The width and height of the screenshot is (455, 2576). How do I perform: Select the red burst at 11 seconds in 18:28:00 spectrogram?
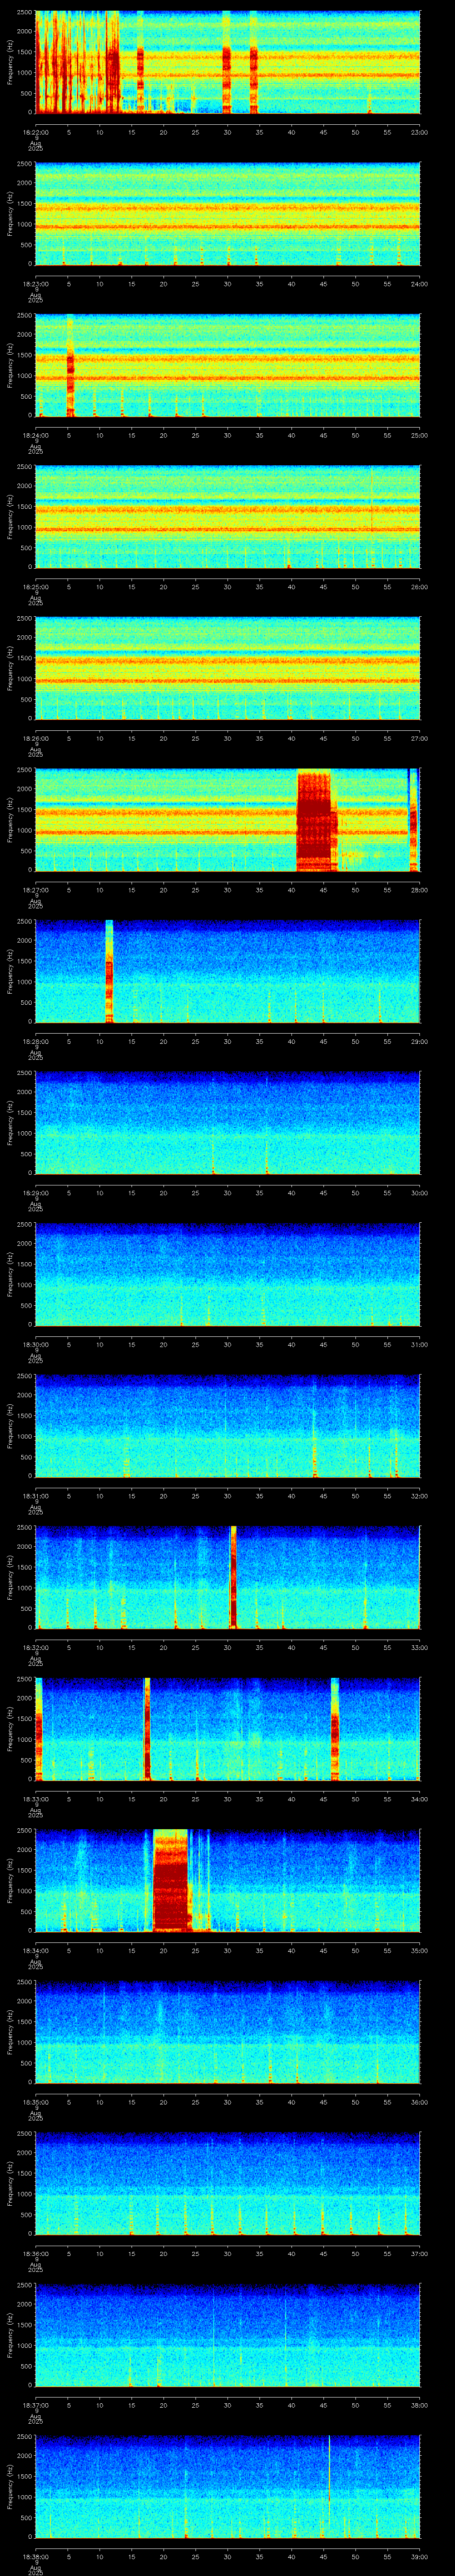(109, 971)
